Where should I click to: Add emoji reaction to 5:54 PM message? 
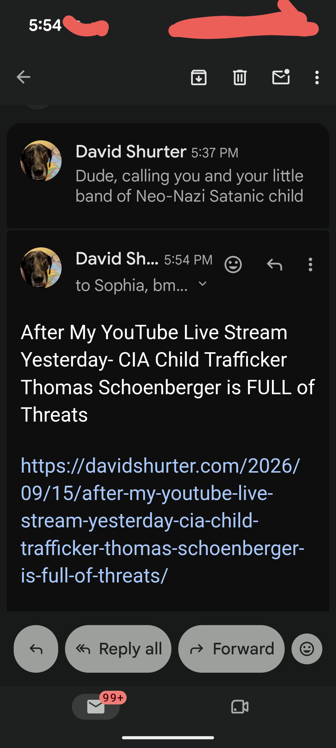tap(233, 265)
